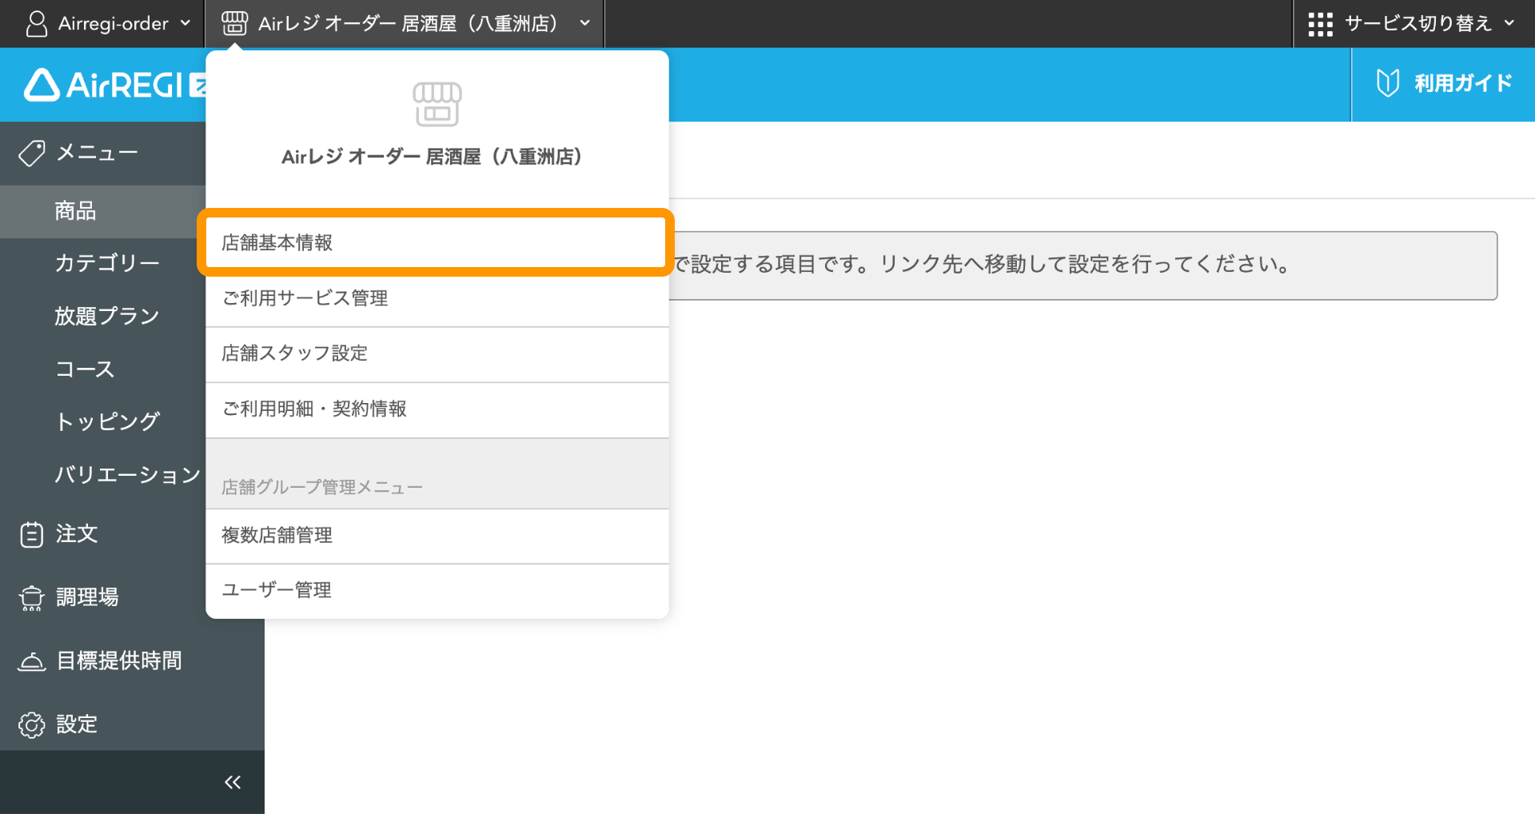Viewport: 1535px width, 814px height.
Task: Open ご利用明細・契約情報 menu entry
Action: pyautogui.click(x=437, y=409)
